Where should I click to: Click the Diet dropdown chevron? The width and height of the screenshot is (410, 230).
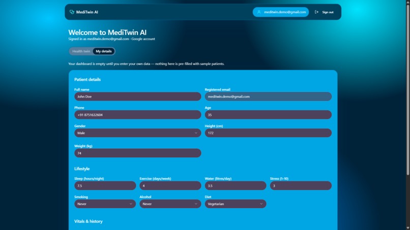261,204
